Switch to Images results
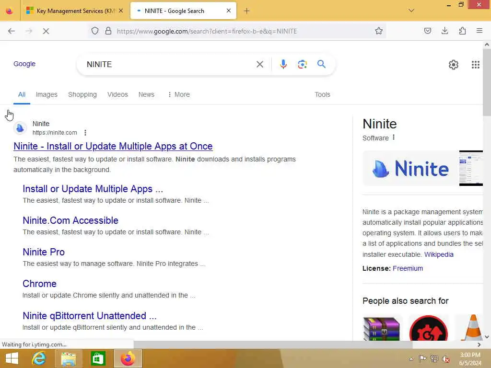 47,94
